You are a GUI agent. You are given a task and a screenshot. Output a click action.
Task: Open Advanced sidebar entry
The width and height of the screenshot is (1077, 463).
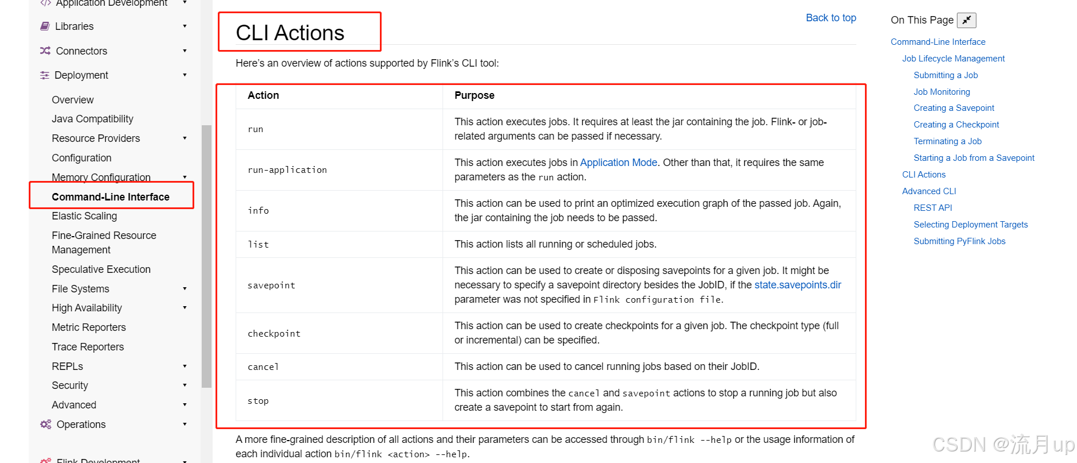74,405
